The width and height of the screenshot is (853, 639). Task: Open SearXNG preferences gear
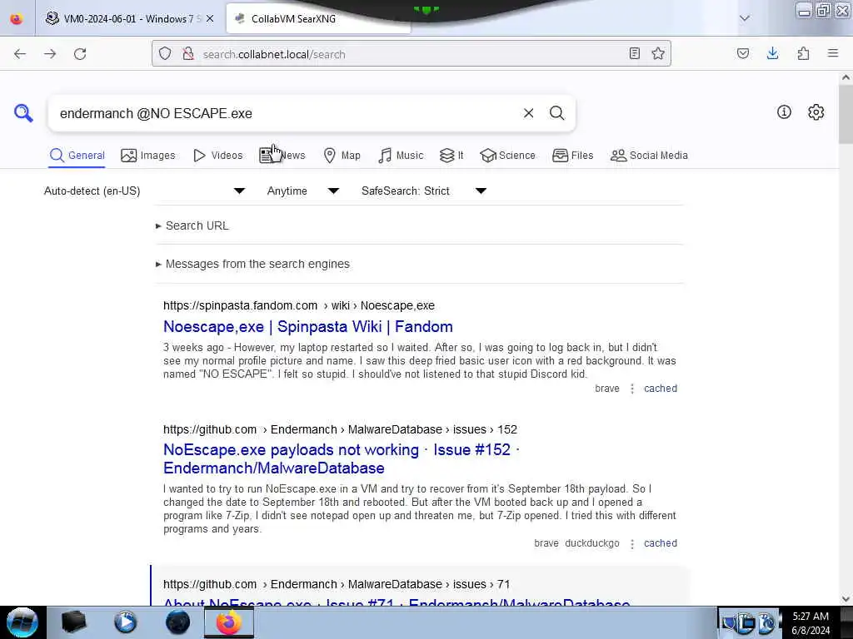(816, 112)
